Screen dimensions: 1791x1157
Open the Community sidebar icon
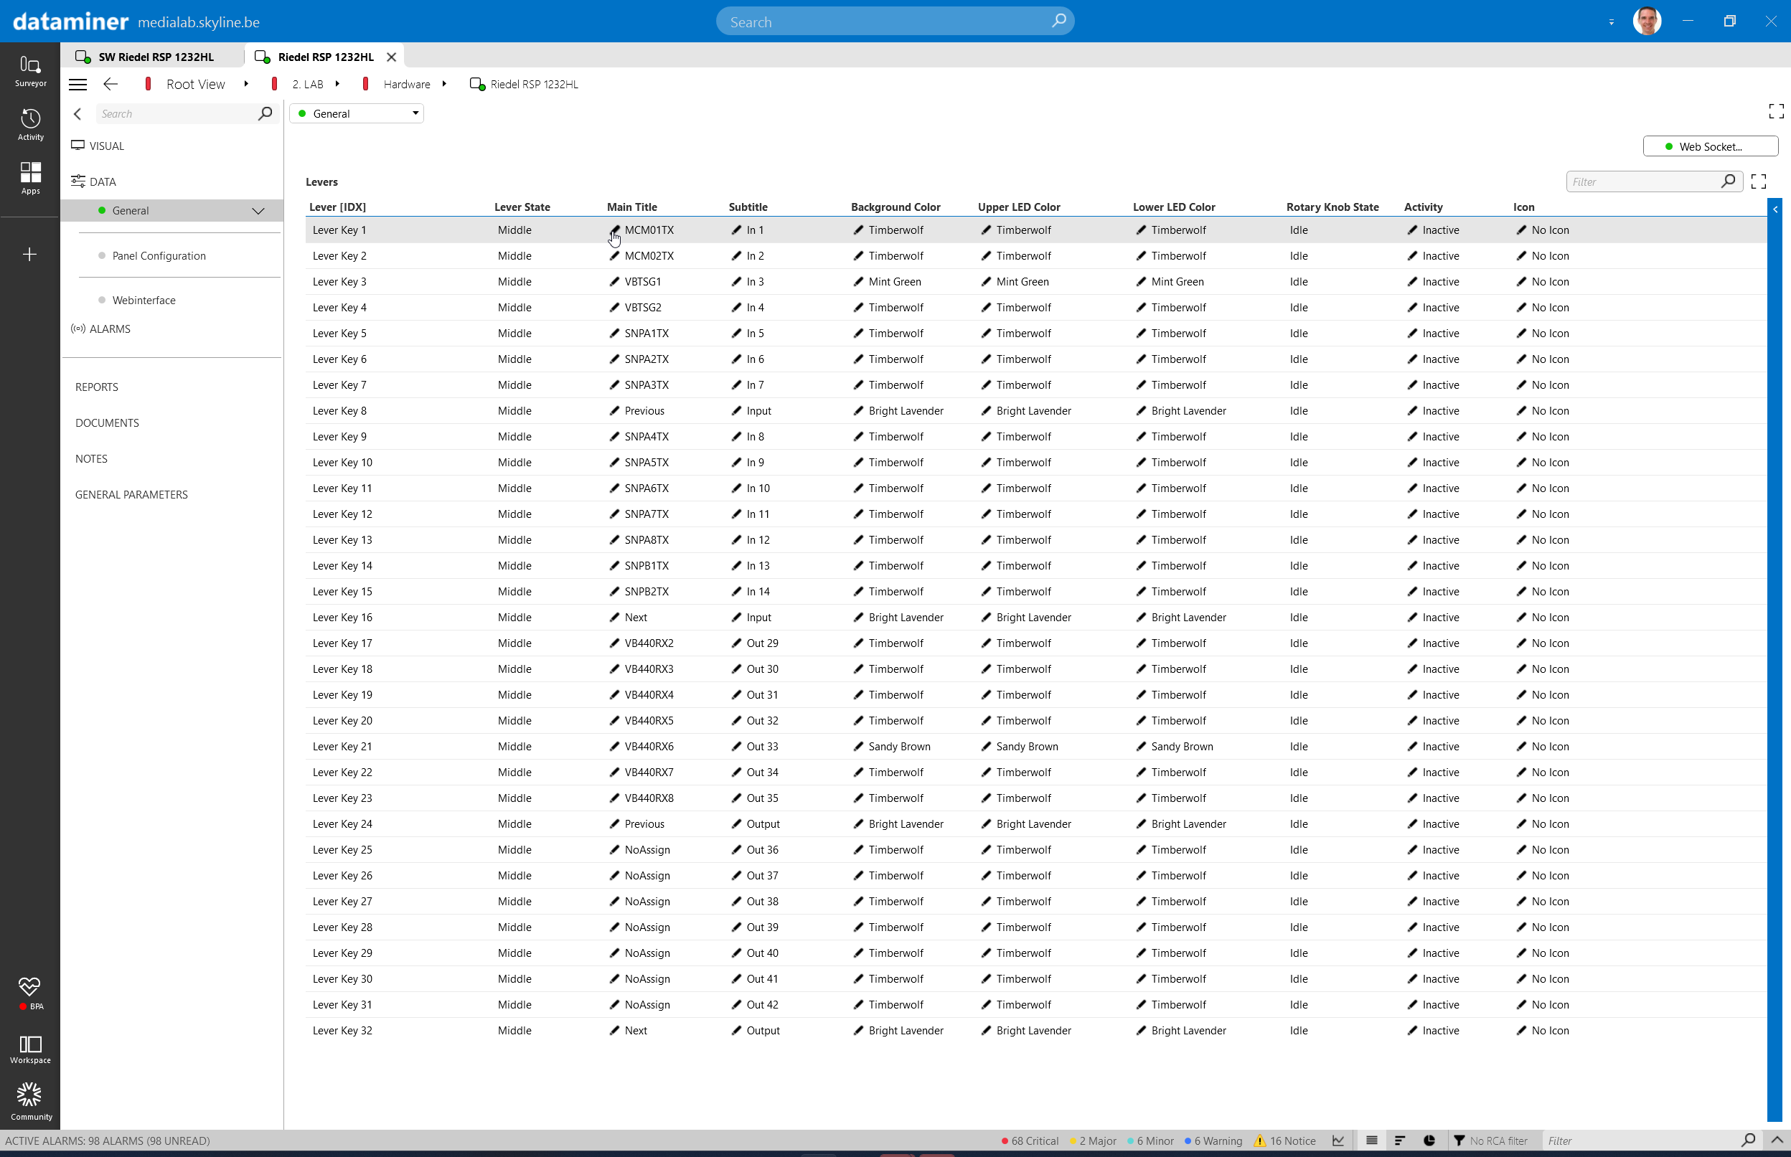[30, 1101]
